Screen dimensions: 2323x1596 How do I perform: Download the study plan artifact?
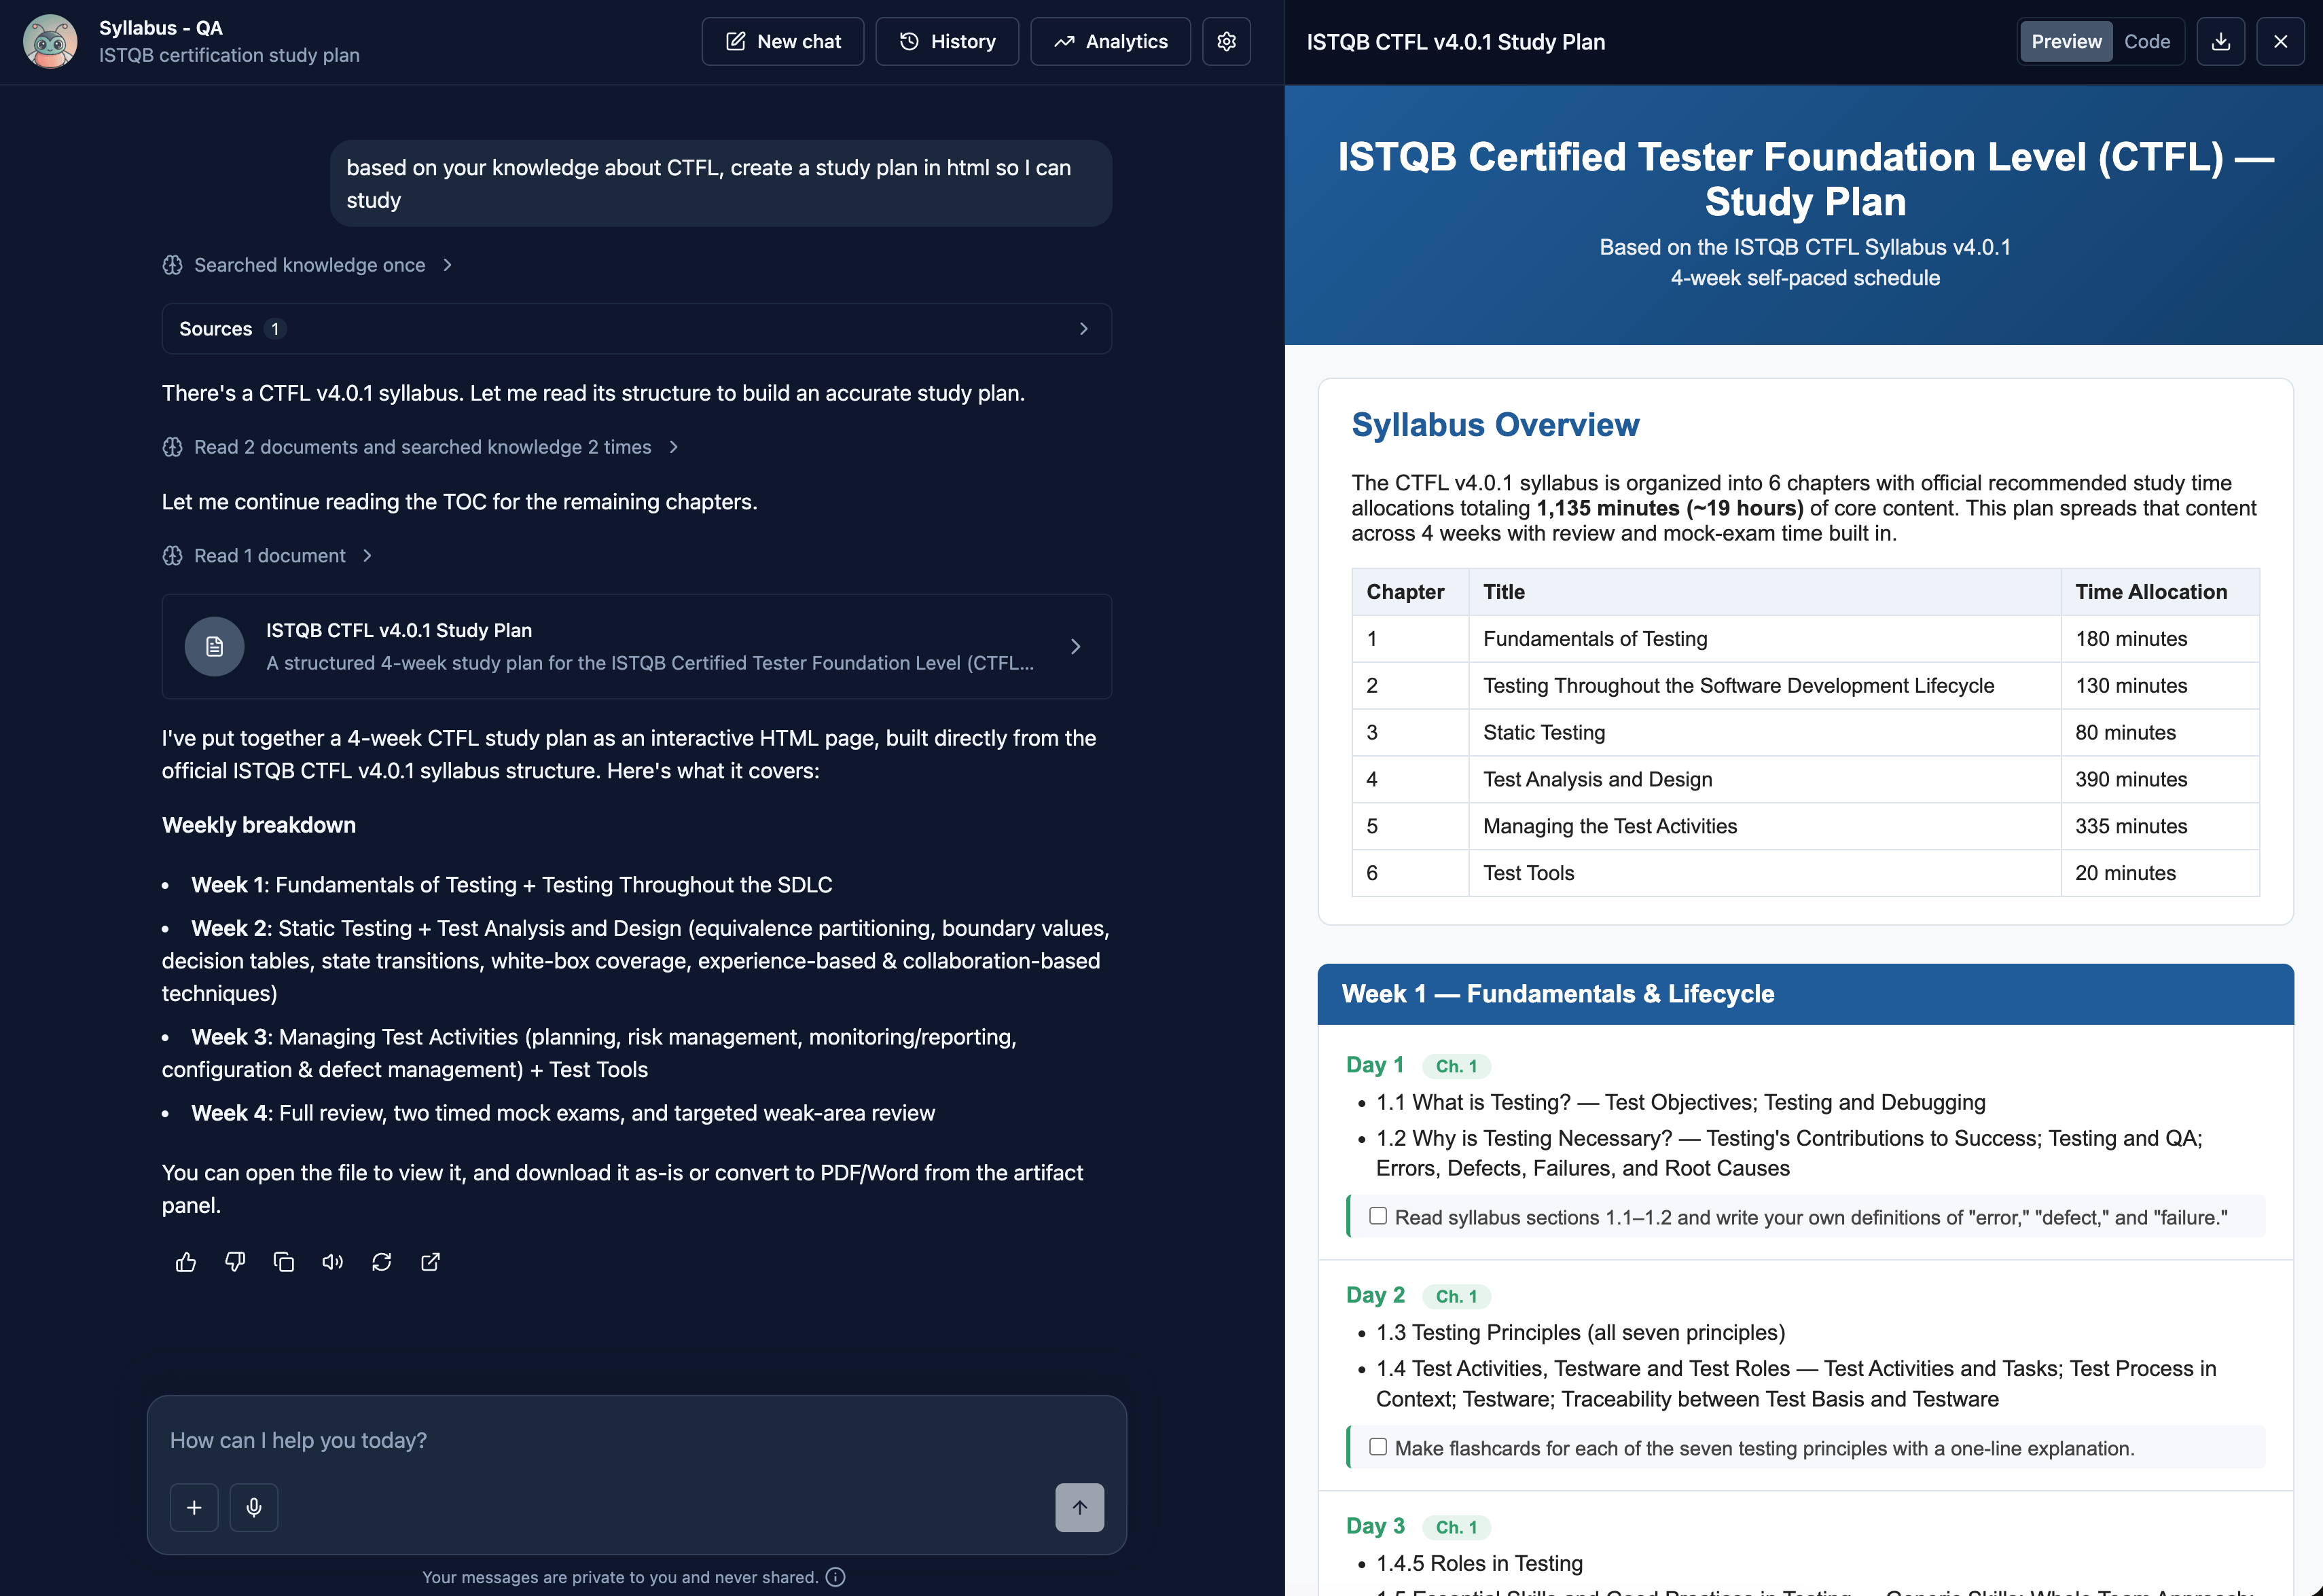[x=2220, y=41]
